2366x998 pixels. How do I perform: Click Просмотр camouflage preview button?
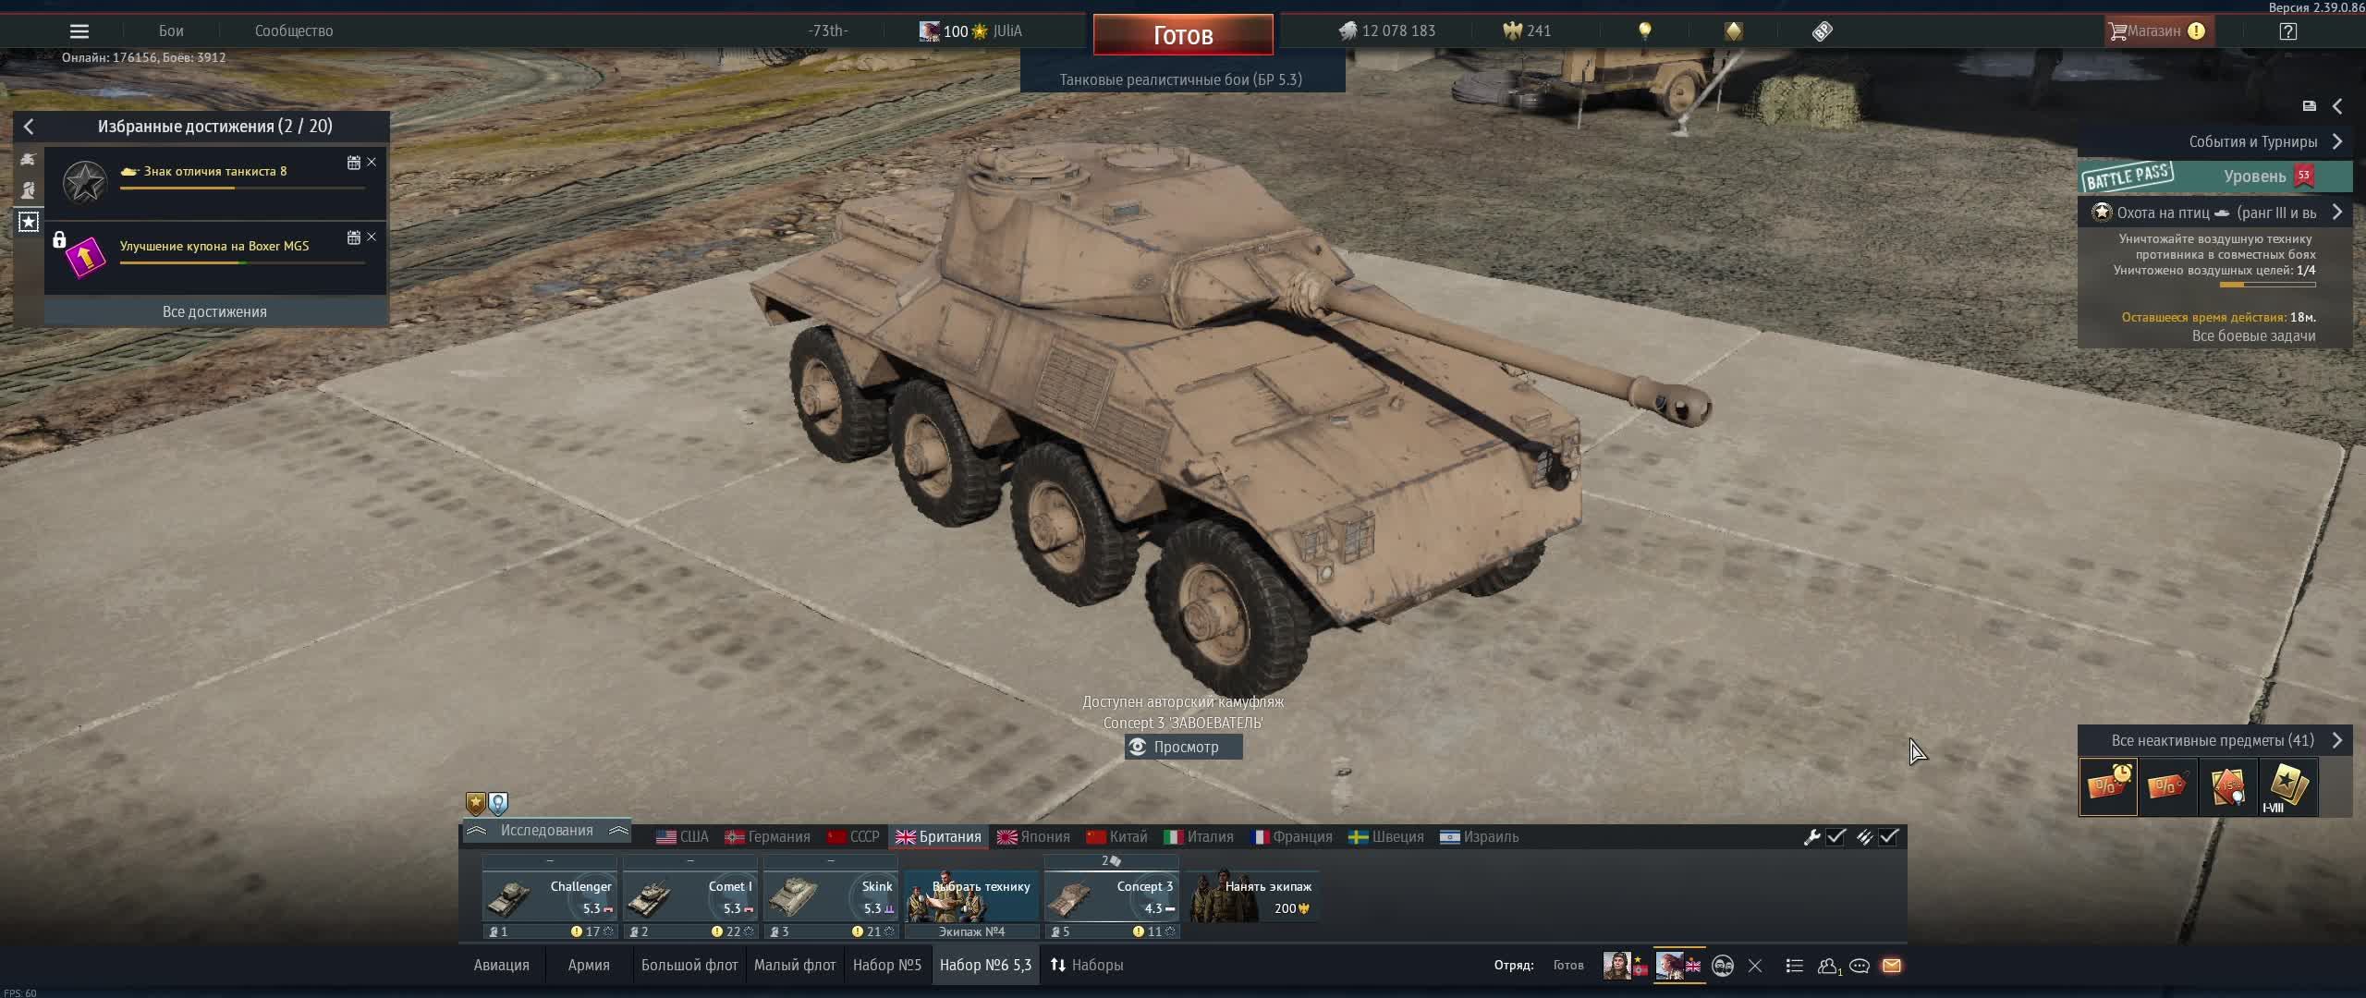pos(1183,747)
